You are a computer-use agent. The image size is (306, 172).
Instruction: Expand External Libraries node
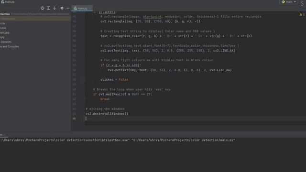pyautogui.click(x=6, y=42)
